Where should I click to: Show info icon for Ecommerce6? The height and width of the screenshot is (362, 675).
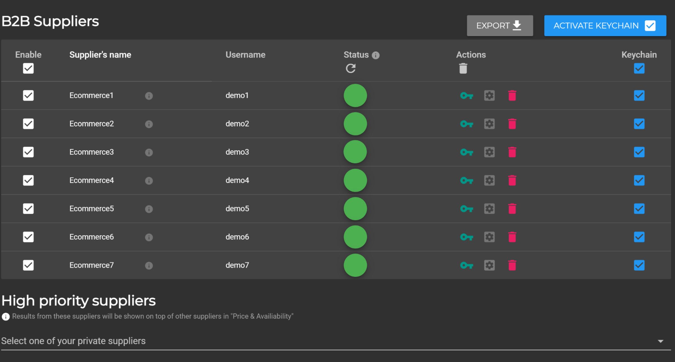point(149,237)
